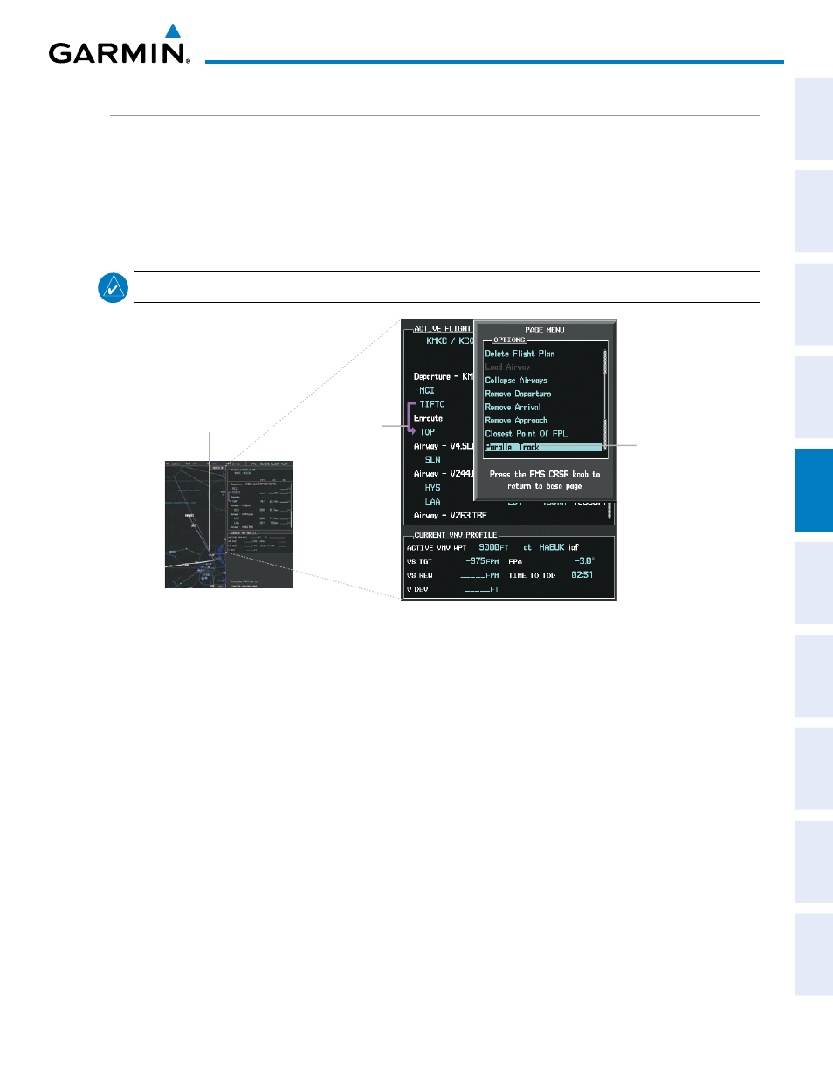Select the Departure - KM header row
The width and height of the screenshot is (833, 1078).
point(444,377)
